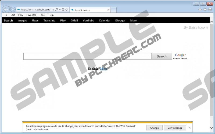Expand the address bar dropdown arrow
The width and height of the screenshot is (215, 134).
(60, 9)
